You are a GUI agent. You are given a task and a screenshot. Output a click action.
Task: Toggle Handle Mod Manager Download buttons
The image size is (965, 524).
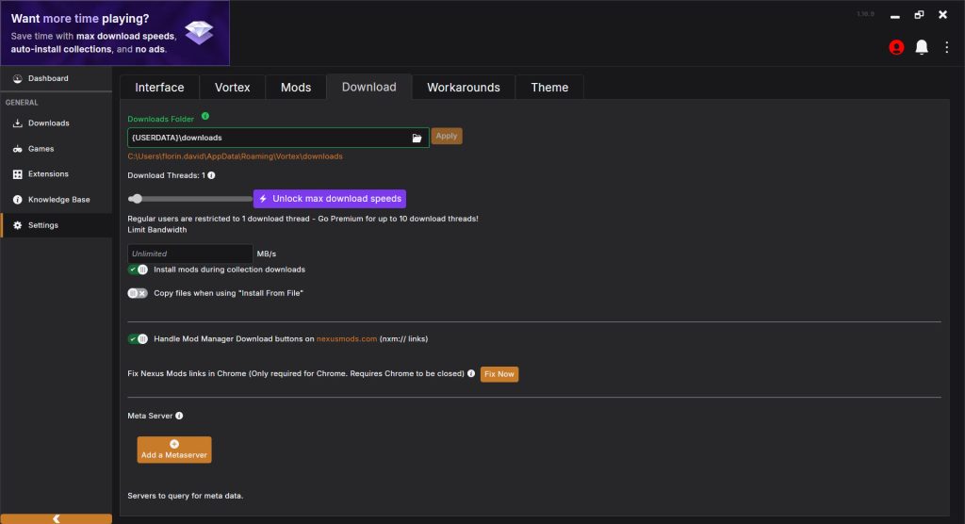[x=138, y=338]
